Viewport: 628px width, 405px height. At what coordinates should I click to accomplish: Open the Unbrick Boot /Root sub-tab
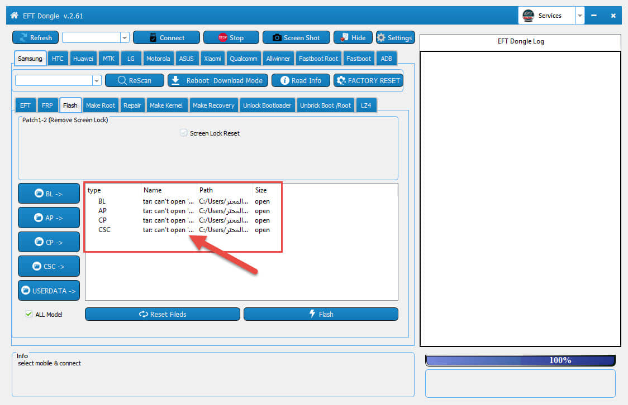click(x=325, y=105)
